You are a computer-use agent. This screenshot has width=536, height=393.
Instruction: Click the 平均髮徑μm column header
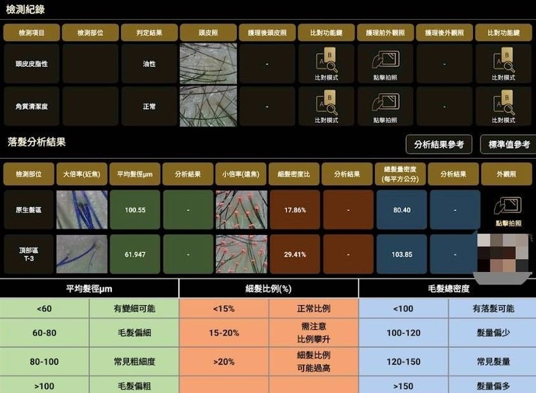[135, 175]
